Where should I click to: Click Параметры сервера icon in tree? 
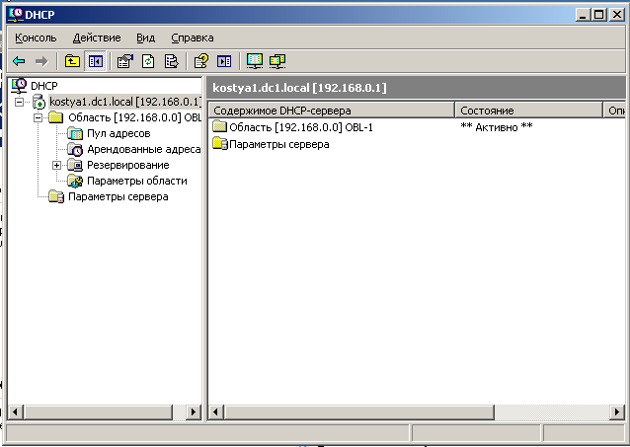point(56,196)
